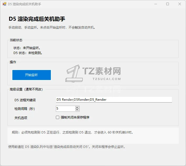Image resolution: width=186 pixels, height=166 pixels.
Task: Click the 操作 group label
Action: (13, 62)
